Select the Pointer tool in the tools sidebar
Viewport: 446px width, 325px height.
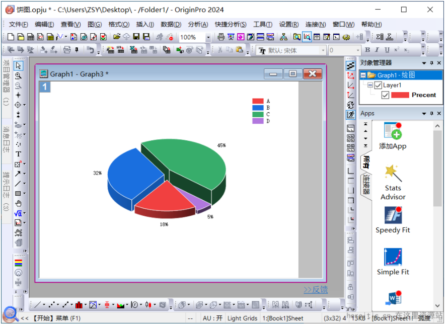[x=18, y=66]
